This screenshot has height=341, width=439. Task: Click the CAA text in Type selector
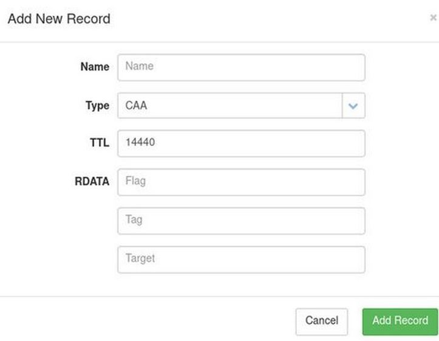(x=136, y=106)
